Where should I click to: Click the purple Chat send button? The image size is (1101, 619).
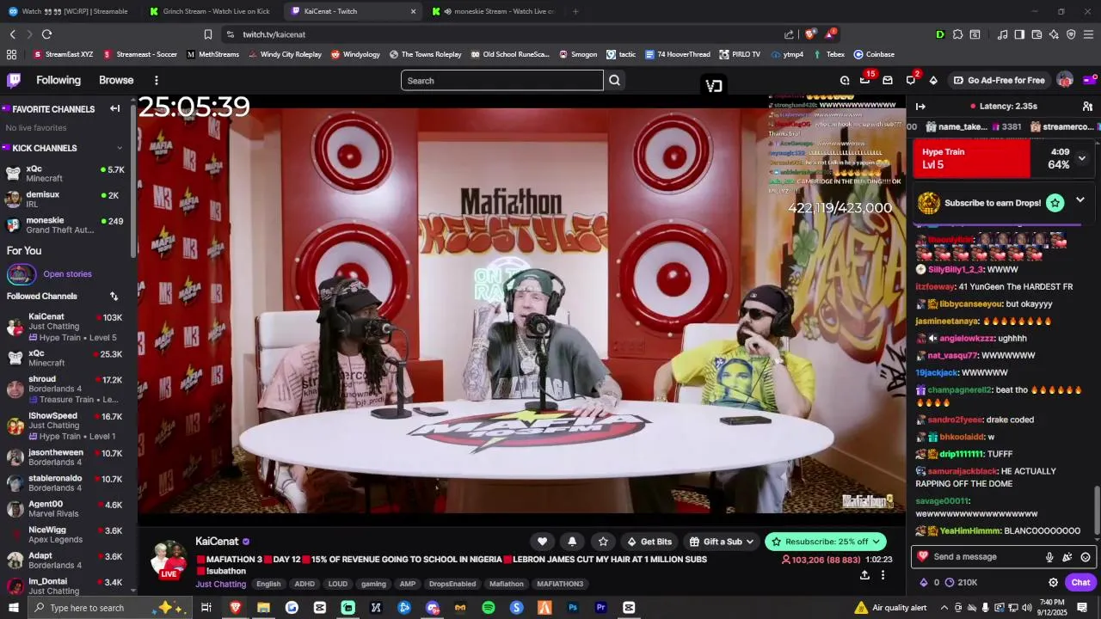(1080, 582)
